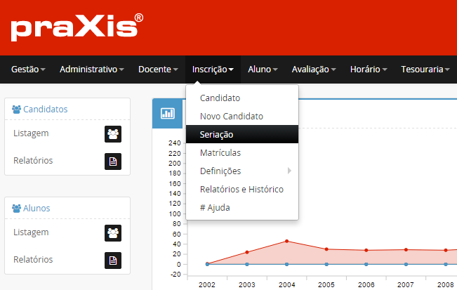Open the Avaliação navigation menu
The width and height of the screenshot is (457, 290).
(x=313, y=70)
